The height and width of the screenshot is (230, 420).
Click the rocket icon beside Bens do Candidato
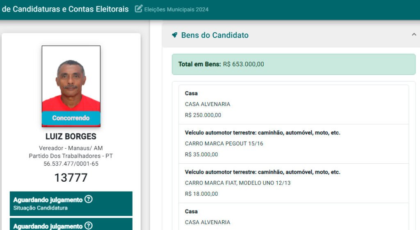point(175,35)
